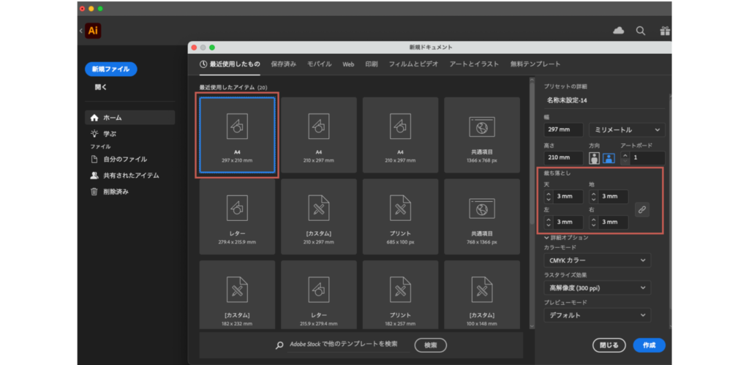Viewport: 749px width, 365px height.
Task: Open the 高解像度 (300 ppi) raster dropdown
Action: tap(597, 287)
